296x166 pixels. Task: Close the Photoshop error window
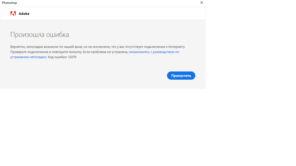click(x=202, y=3)
